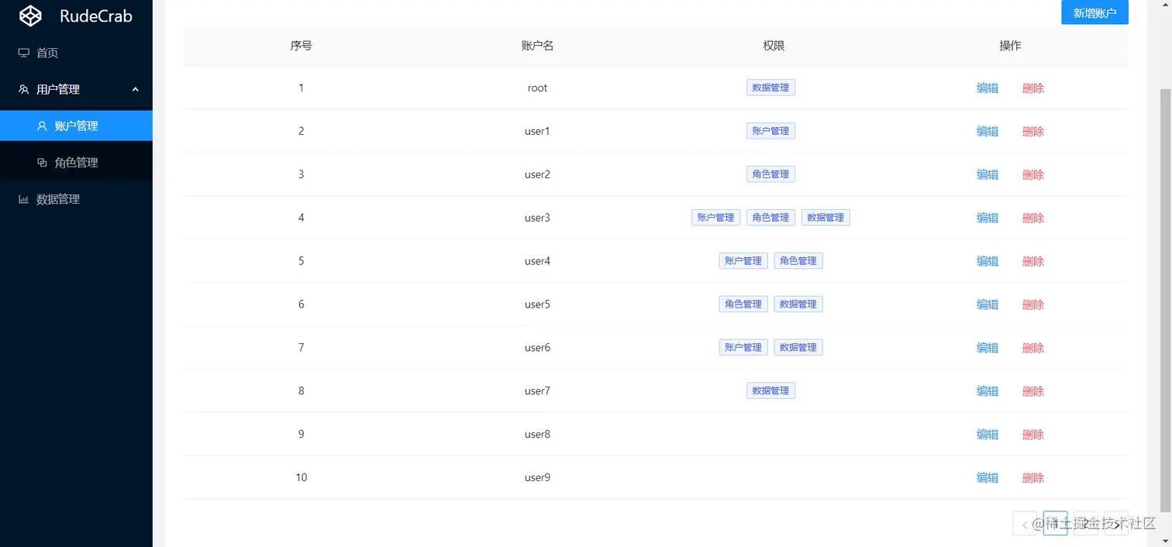The width and height of the screenshot is (1172, 547).
Task: Delete the user1 account
Action: coord(1033,131)
